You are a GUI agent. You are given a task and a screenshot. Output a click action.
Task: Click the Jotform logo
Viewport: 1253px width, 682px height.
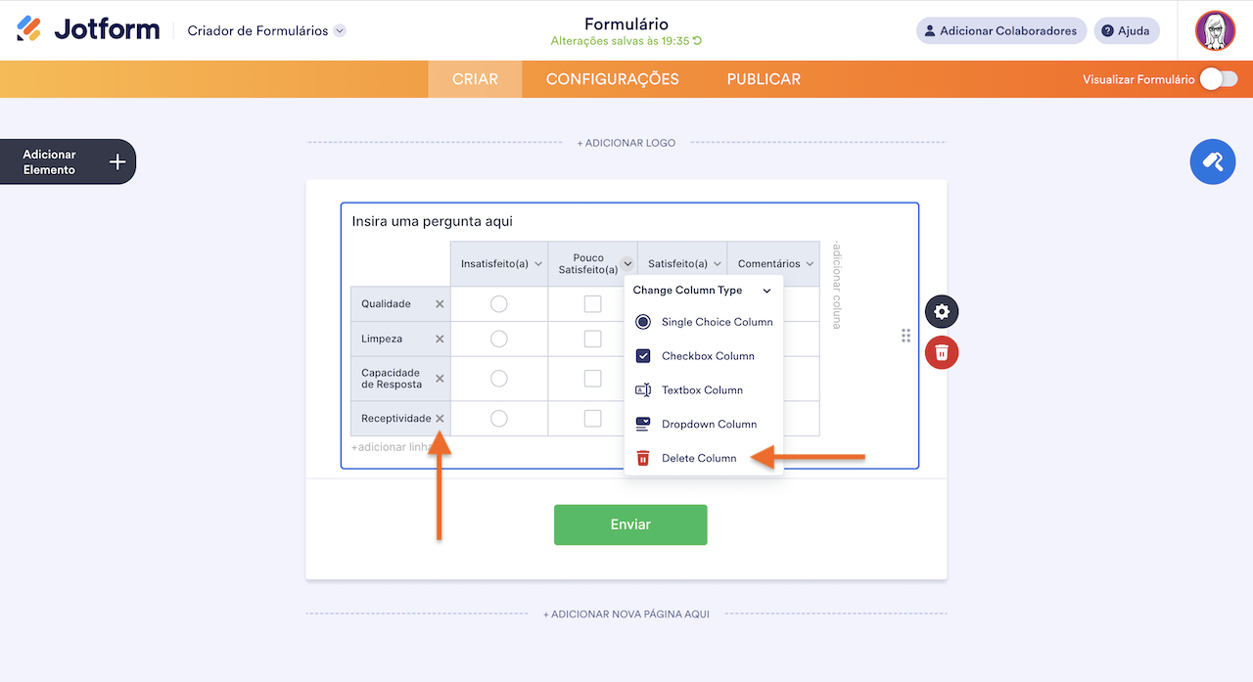click(88, 29)
